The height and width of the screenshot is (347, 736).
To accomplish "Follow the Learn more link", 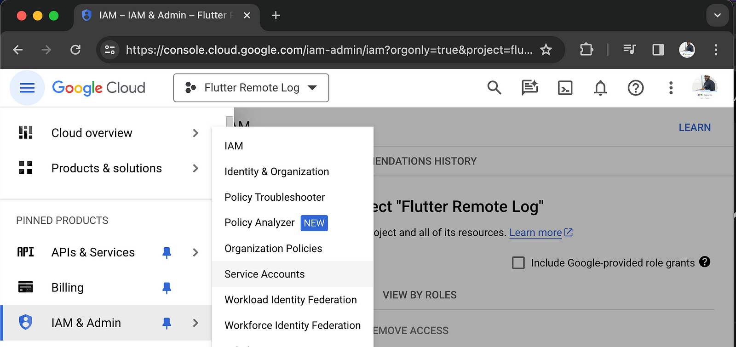I will click(x=540, y=233).
